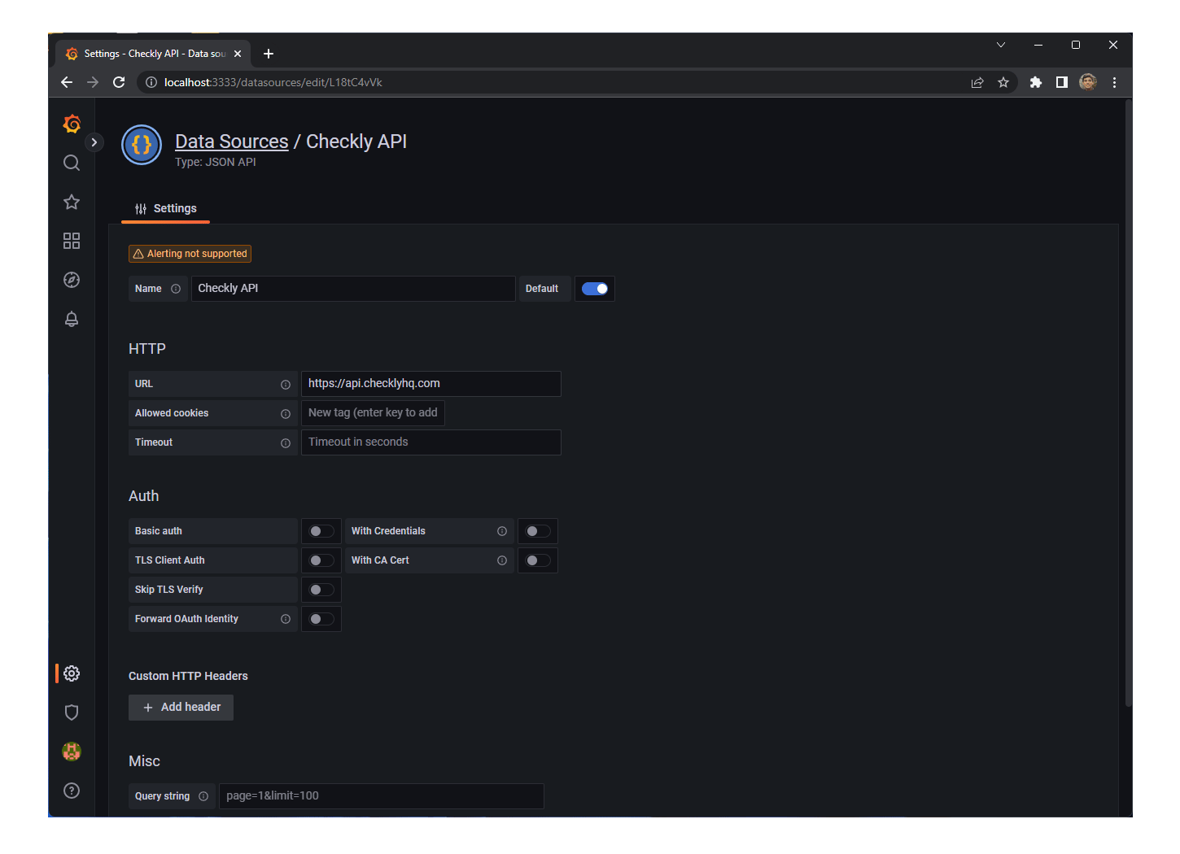Click the 'TLS Client Auth' label
The image size is (1180, 854).
[x=170, y=560]
